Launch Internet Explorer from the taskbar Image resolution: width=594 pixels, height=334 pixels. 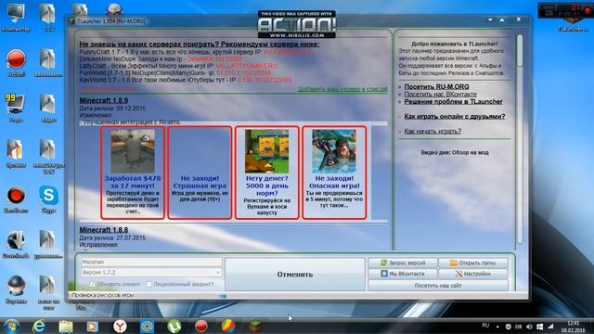tap(39, 326)
